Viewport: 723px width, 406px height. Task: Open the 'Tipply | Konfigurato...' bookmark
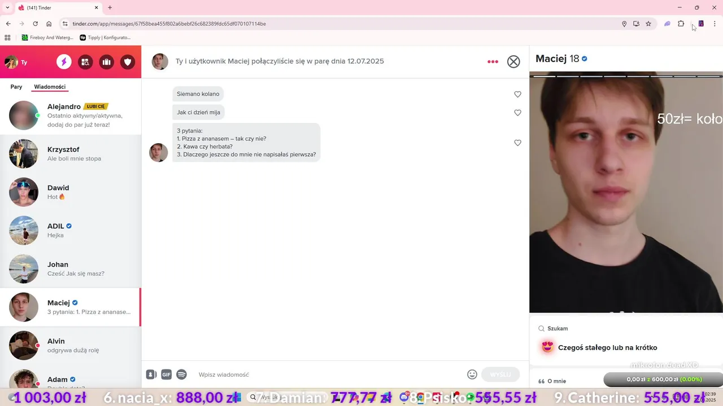[105, 37]
